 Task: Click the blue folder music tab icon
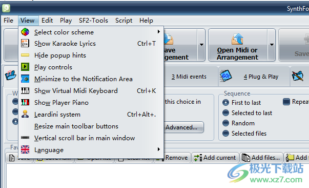(x=11, y=75)
